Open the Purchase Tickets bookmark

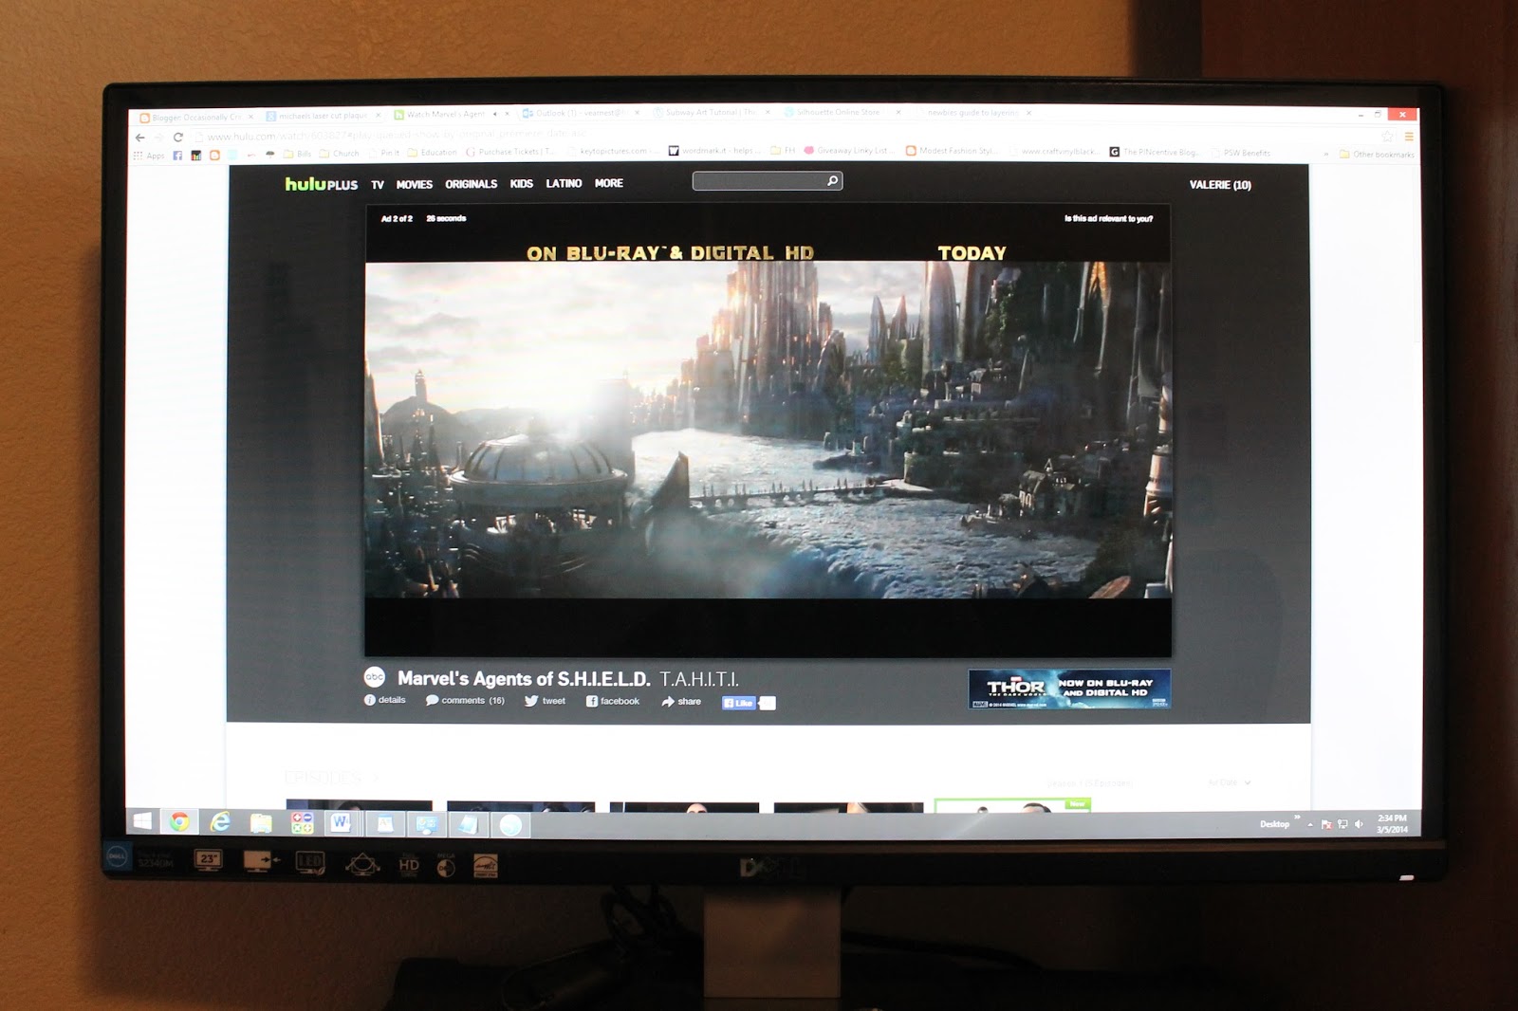[510, 152]
